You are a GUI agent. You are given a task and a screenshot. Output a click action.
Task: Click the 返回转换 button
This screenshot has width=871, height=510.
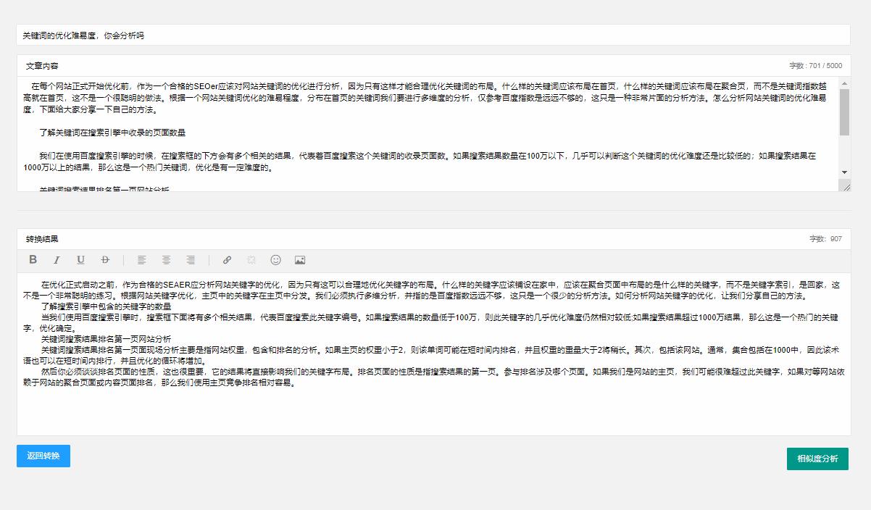[x=43, y=456]
